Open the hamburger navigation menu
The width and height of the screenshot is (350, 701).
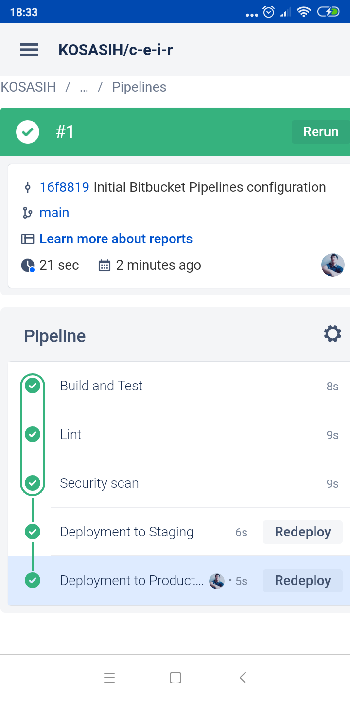29,50
